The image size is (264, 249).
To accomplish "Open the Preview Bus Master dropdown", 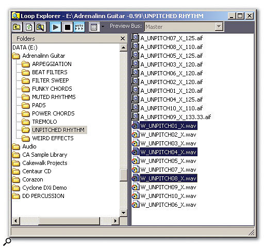I will [x=219, y=27].
